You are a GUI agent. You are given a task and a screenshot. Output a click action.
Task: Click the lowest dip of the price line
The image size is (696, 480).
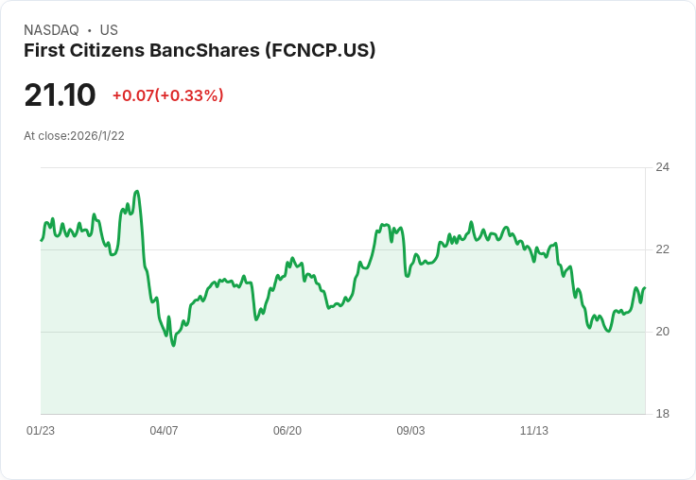coord(173,345)
